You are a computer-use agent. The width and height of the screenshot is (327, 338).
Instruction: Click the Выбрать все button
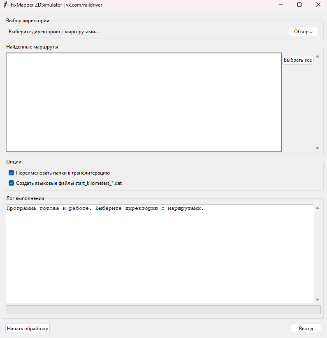(x=298, y=60)
